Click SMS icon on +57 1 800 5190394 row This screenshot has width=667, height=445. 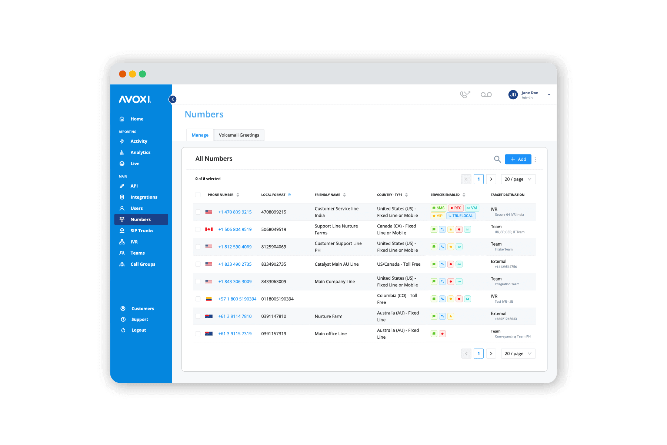point(434,299)
